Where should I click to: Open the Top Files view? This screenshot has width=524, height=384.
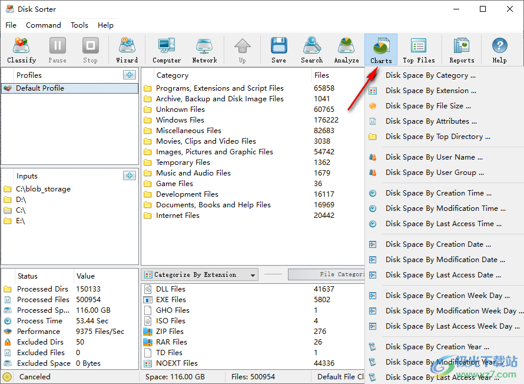coord(419,49)
